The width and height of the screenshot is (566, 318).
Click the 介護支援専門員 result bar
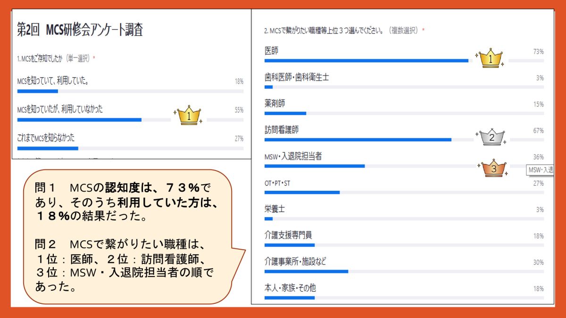coord(289,245)
